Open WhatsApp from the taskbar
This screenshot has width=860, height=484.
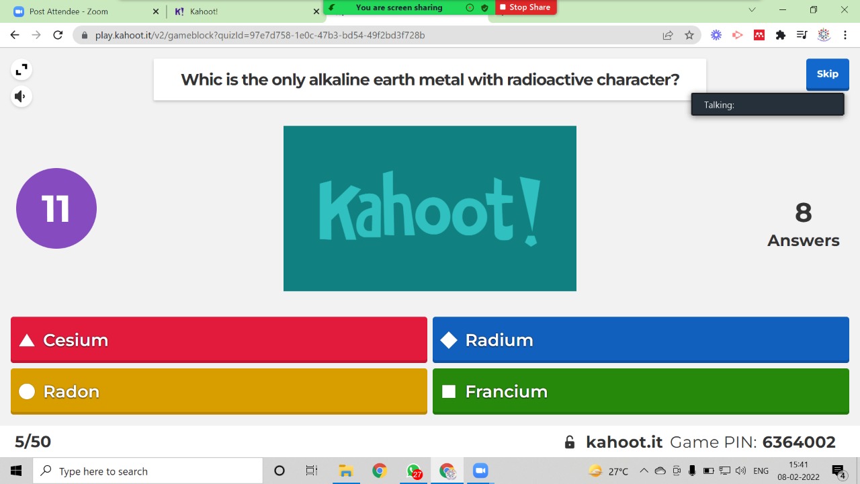[414, 471]
